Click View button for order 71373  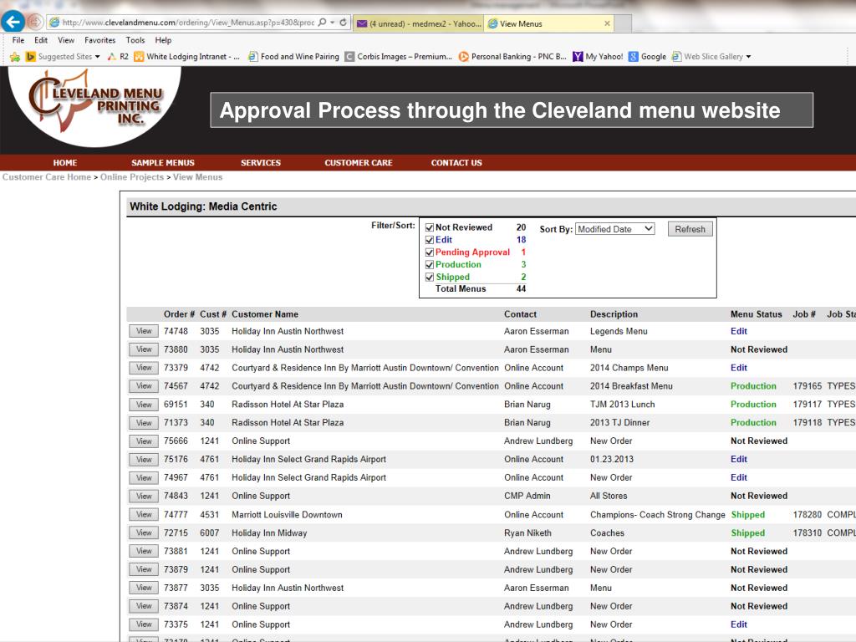(x=144, y=422)
